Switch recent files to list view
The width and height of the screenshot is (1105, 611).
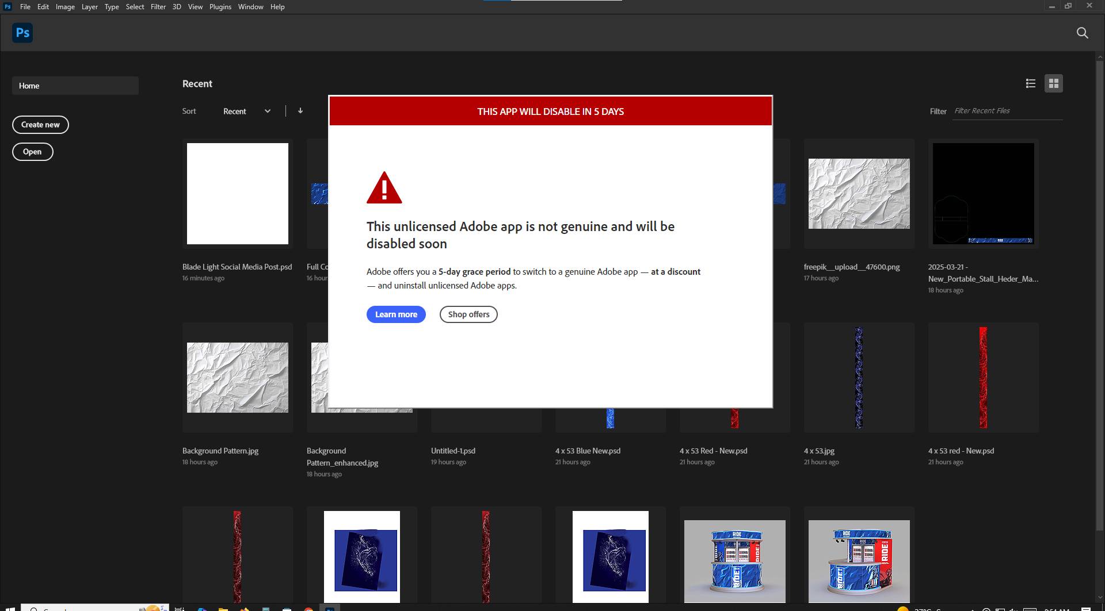coord(1030,83)
